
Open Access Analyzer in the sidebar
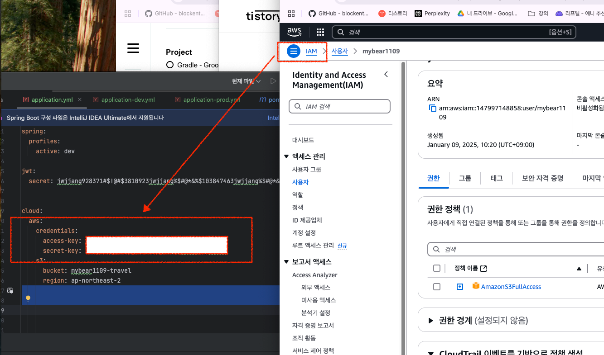[315, 275]
